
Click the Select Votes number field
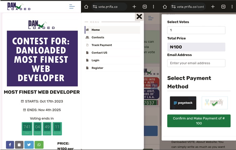[196, 30]
